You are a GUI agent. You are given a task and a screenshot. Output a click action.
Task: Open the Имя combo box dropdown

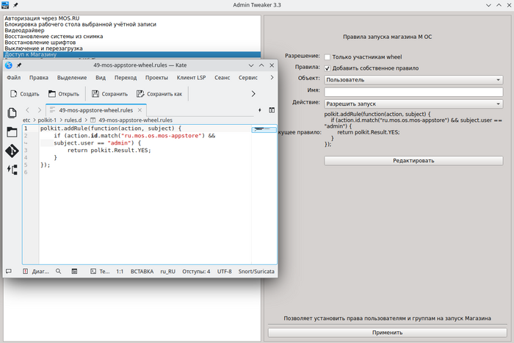click(413, 91)
